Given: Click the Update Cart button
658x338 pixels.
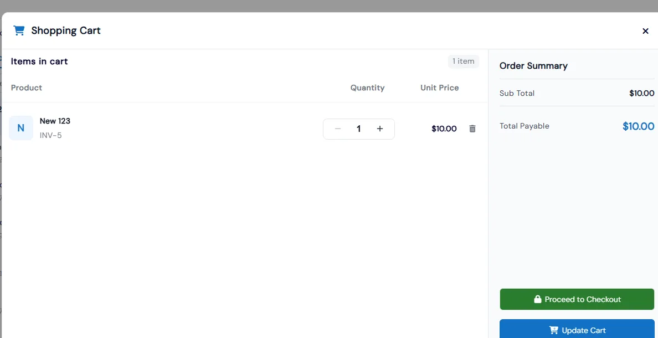Looking at the screenshot, I should 577,329.
